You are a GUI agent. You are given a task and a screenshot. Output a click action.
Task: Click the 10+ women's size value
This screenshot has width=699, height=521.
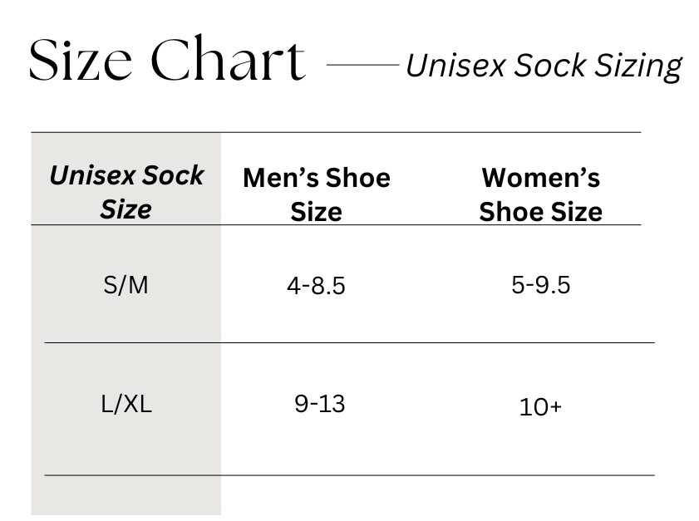pos(540,407)
